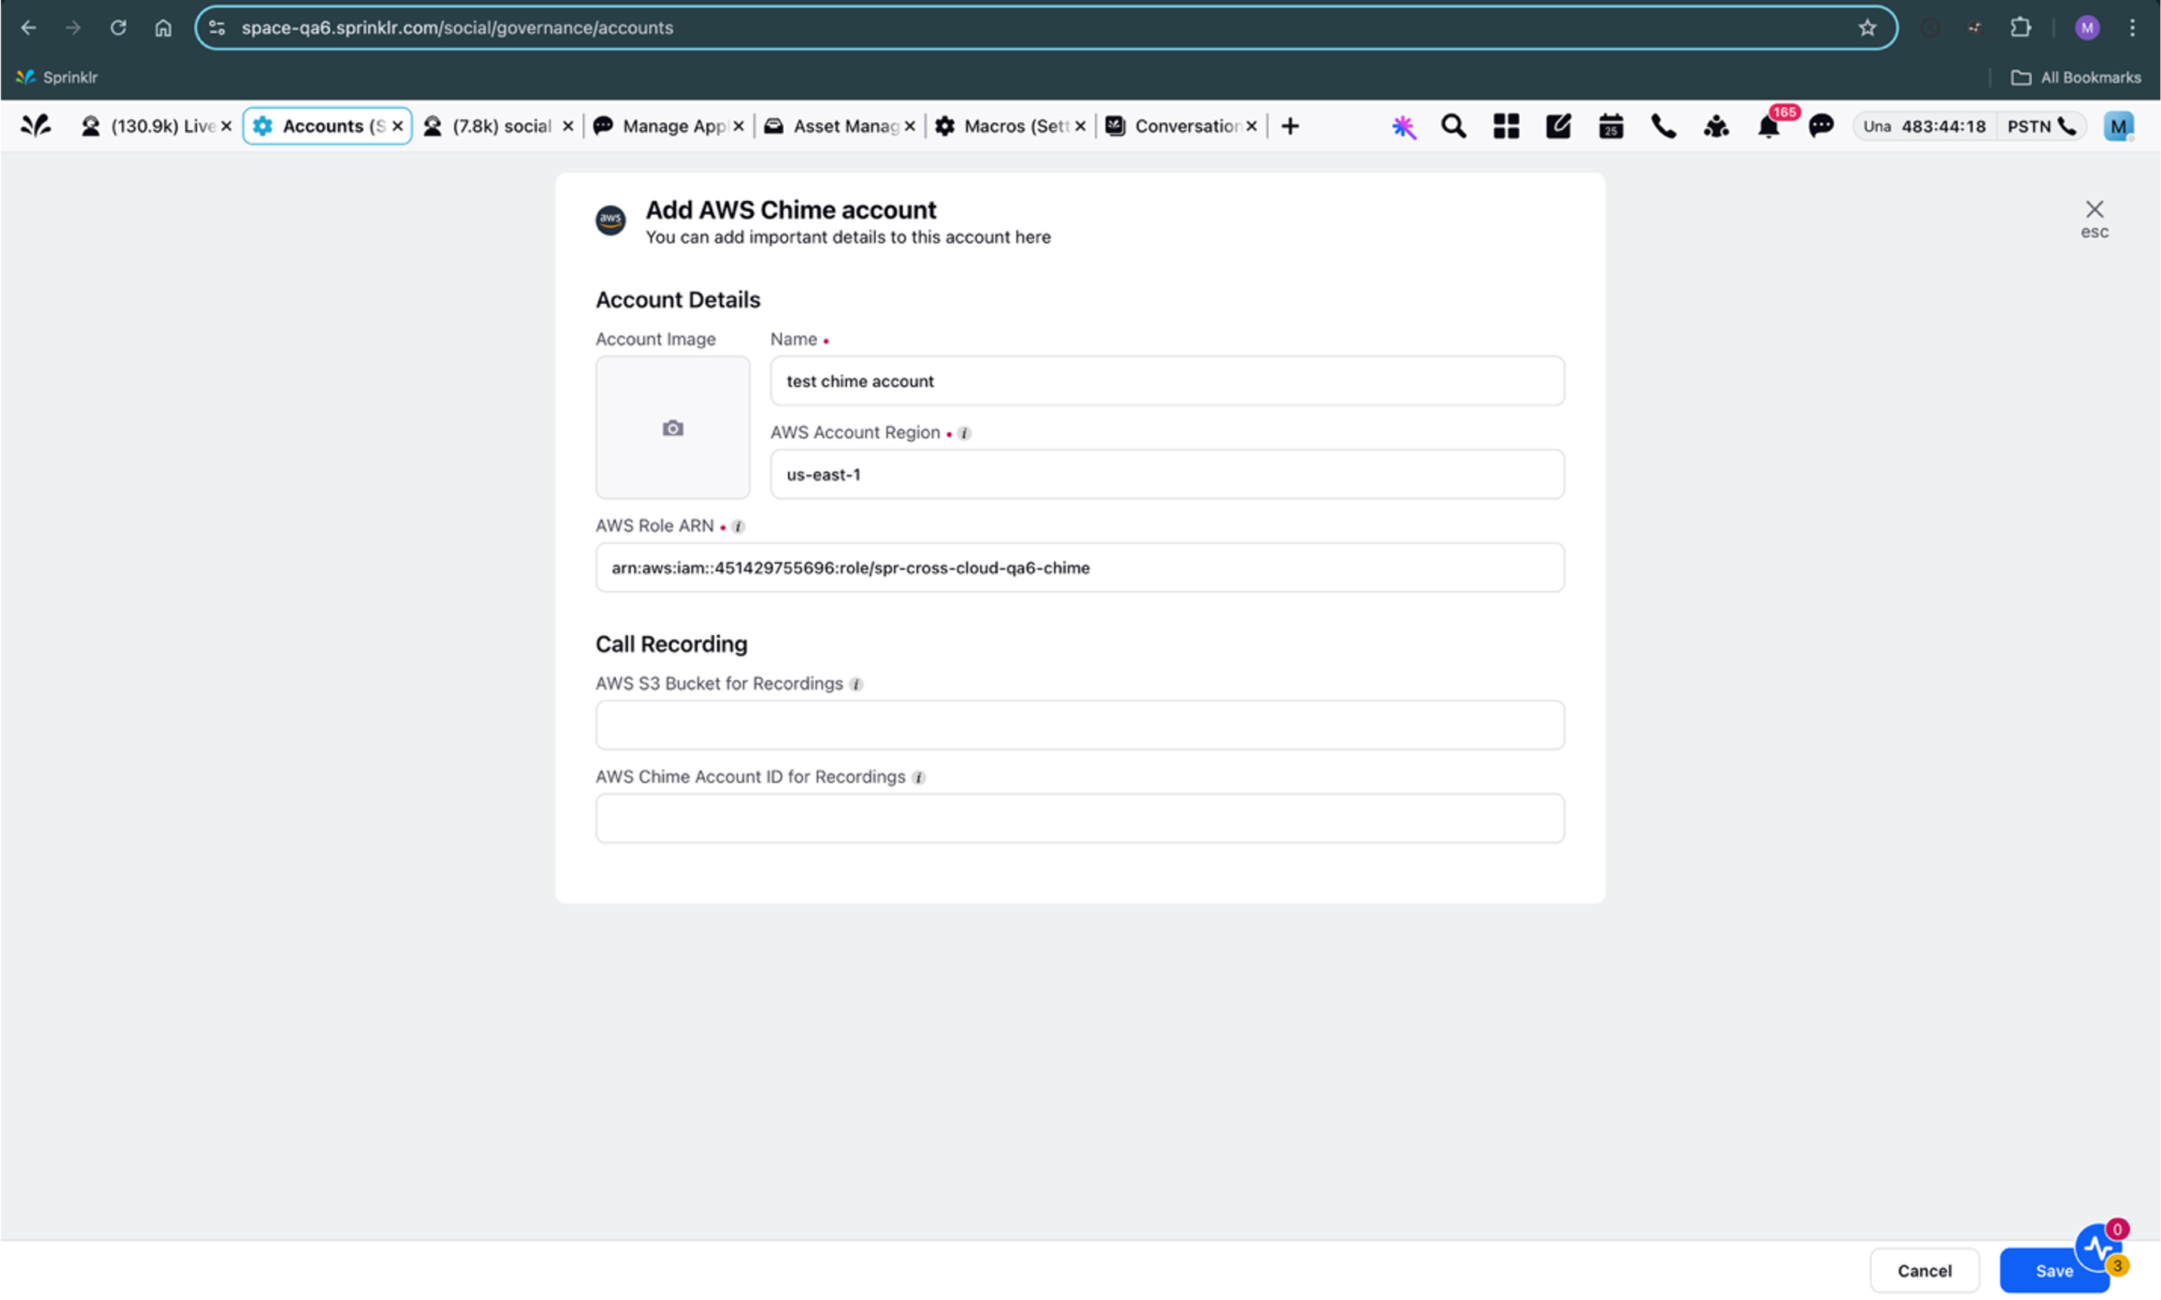View site information icon in address bar
The image size is (2161, 1300).
tap(217, 28)
